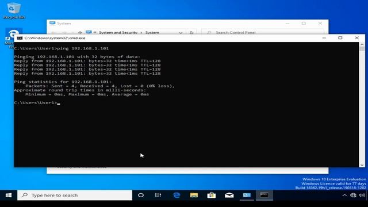Open File Explorer from the taskbar
This screenshot has height=207, width=368.
pyautogui.click(x=194, y=195)
